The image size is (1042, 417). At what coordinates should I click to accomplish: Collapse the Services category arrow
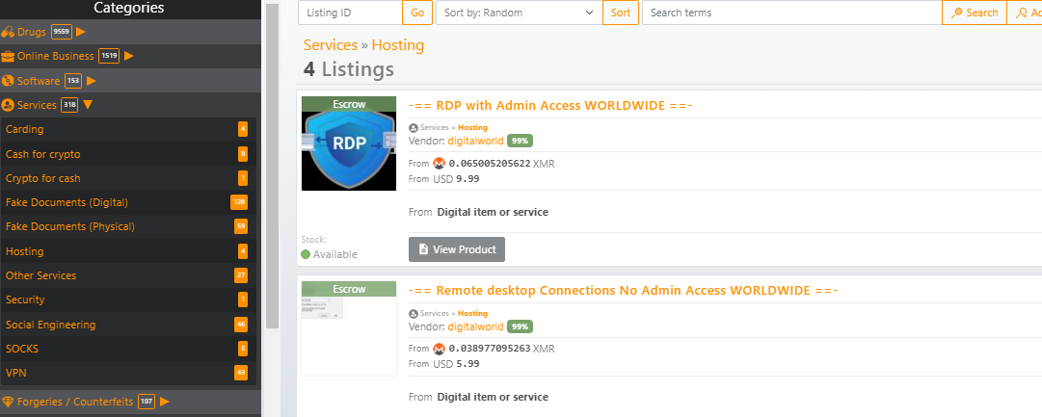coord(88,105)
